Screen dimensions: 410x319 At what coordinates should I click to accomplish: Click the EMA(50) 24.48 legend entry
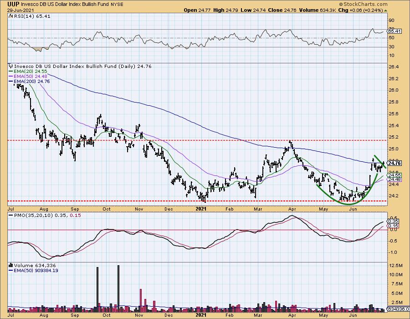point(31,77)
